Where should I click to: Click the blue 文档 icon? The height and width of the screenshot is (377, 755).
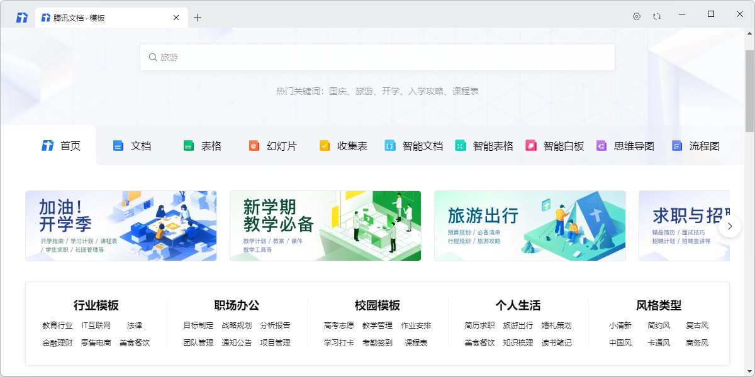pyautogui.click(x=118, y=146)
